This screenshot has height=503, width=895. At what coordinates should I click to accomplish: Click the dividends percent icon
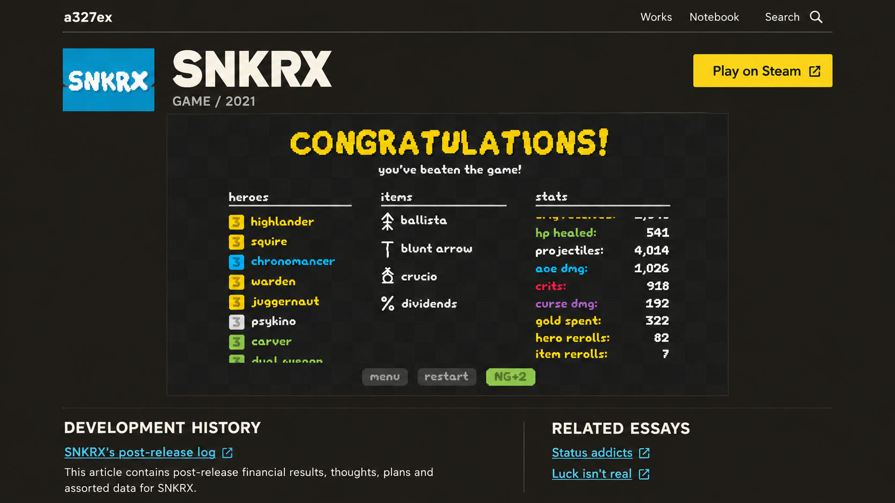[388, 304]
